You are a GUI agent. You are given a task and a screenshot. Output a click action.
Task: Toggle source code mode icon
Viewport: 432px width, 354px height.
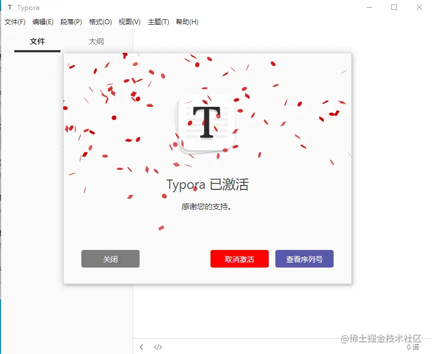tap(158, 347)
